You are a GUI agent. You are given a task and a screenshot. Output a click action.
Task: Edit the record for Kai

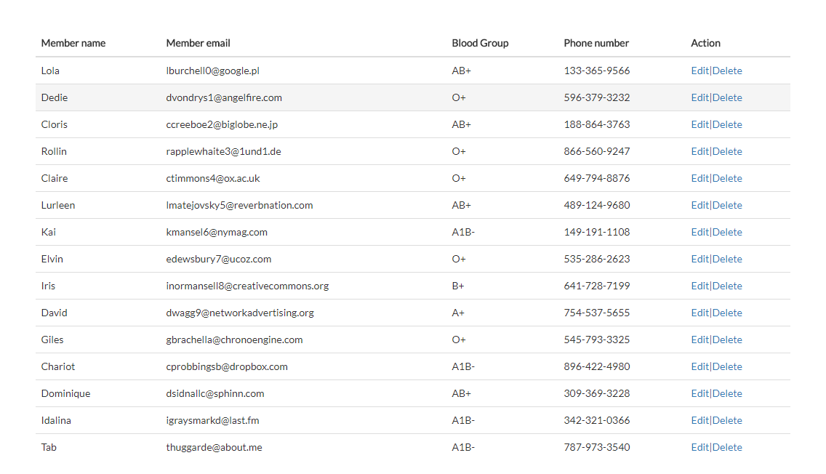coord(699,231)
